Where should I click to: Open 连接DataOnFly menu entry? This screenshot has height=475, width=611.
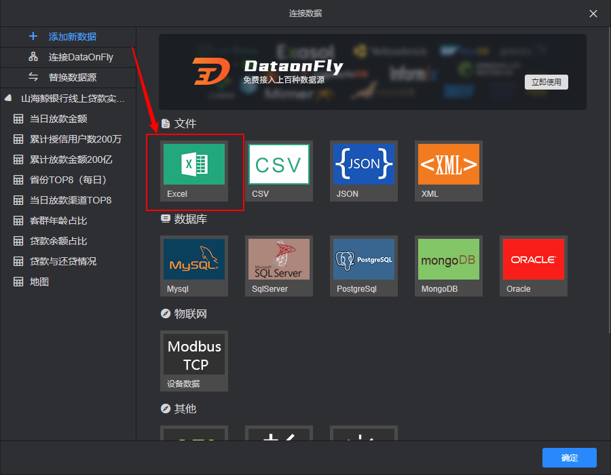point(68,57)
